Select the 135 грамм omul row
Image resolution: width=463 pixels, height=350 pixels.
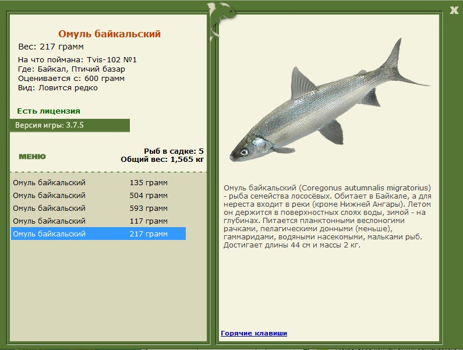pyautogui.click(x=98, y=182)
